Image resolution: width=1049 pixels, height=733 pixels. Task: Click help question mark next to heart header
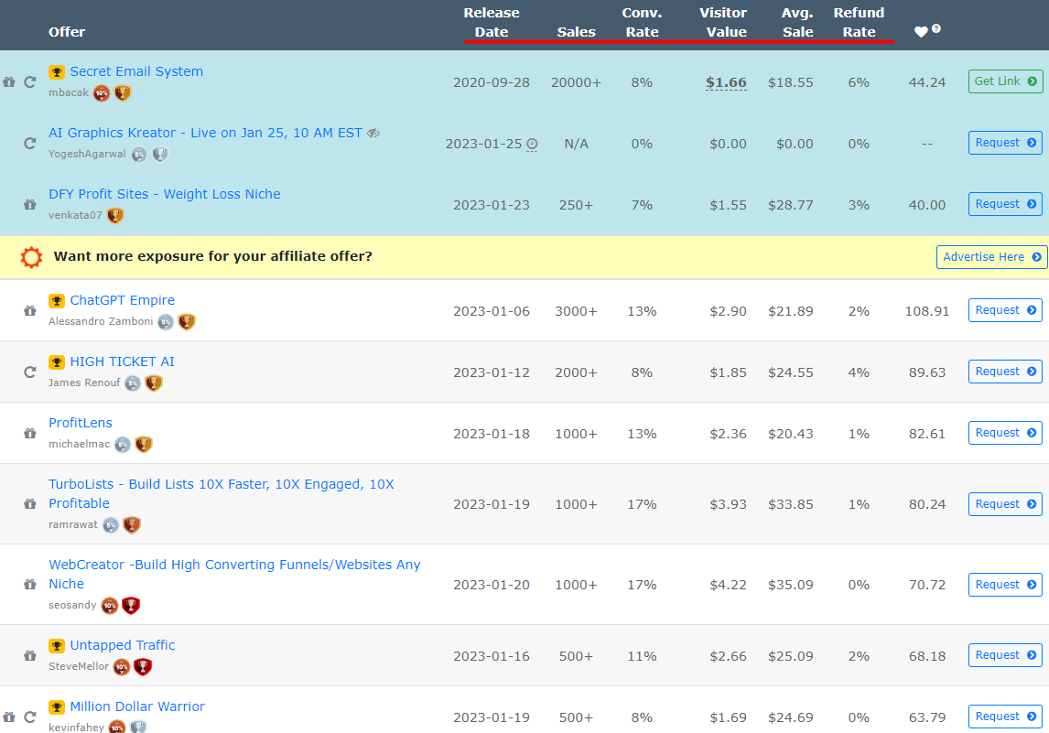pos(935,28)
